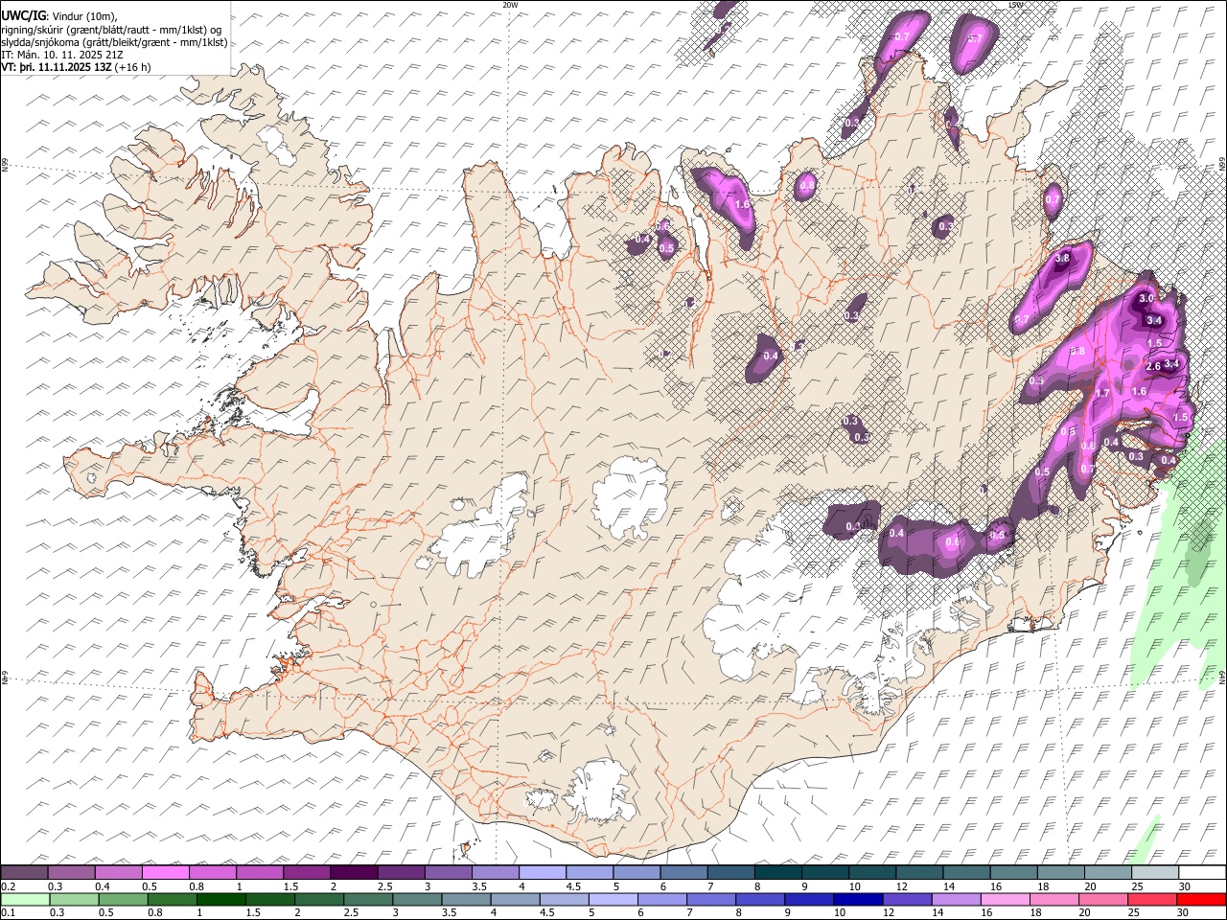Image resolution: width=1227 pixels, height=920 pixels.
Task: Click the 0.2 label under upper scale
Action: pos(8,886)
